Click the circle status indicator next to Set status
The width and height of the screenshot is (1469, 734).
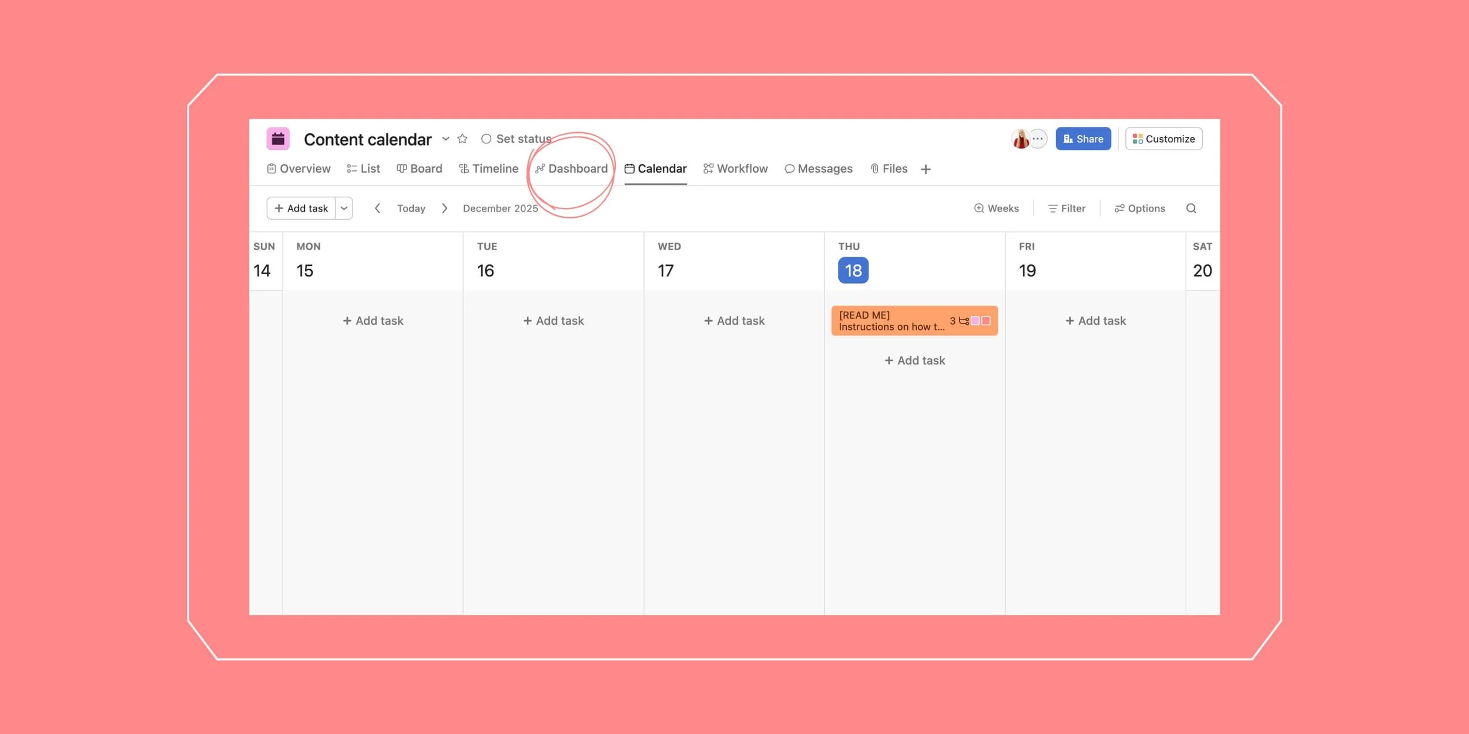487,139
